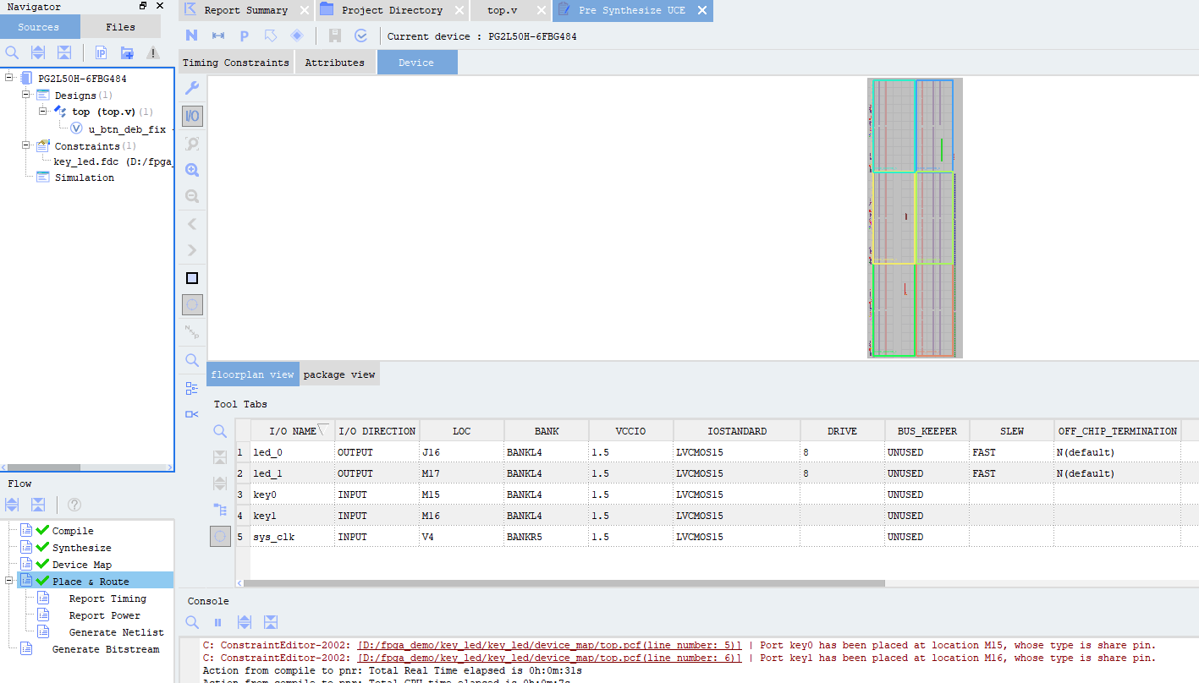The height and width of the screenshot is (683, 1199).
Task: Open the Attributes tab
Action: [x=334, y=62]
